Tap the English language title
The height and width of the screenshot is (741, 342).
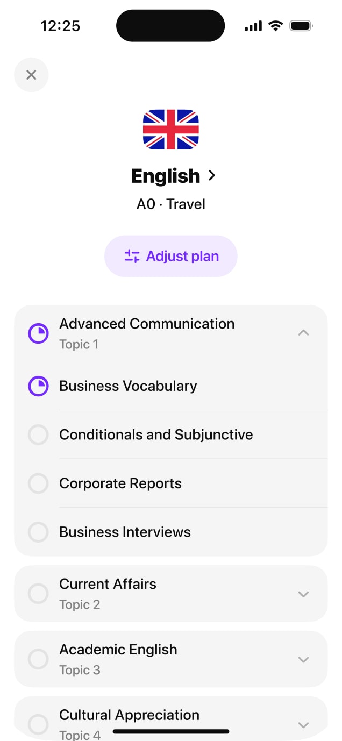(x=166, y=176)
